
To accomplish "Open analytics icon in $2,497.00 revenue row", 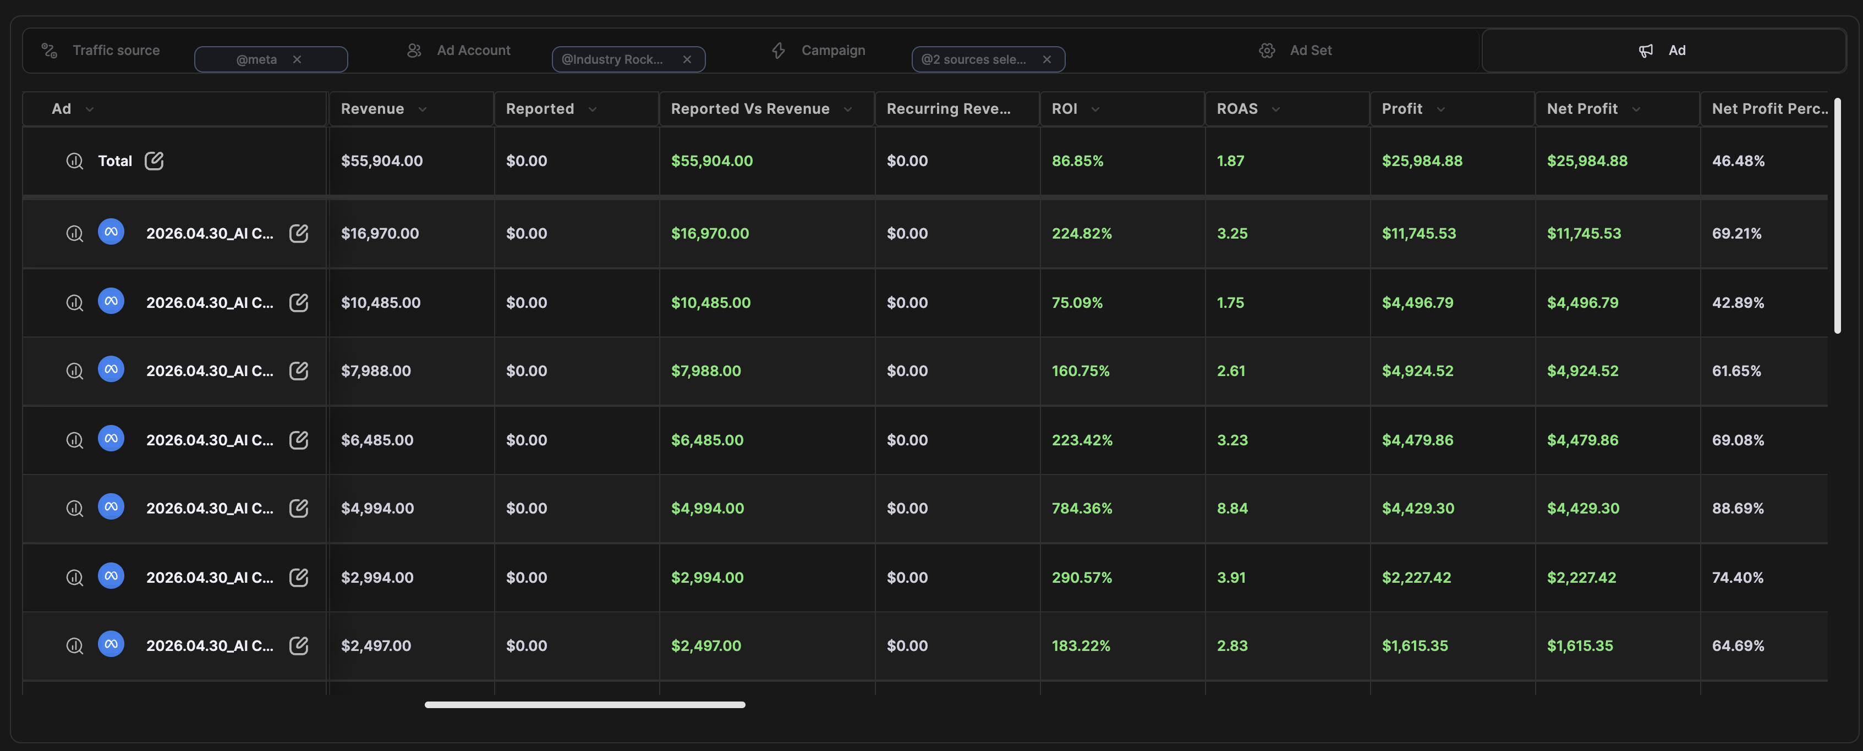I will pyautogui.click(x=74, y=645).
